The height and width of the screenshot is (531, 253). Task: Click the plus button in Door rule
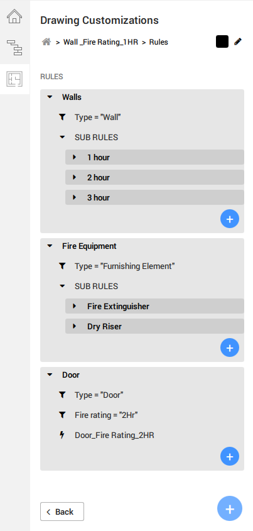(230, 456)
